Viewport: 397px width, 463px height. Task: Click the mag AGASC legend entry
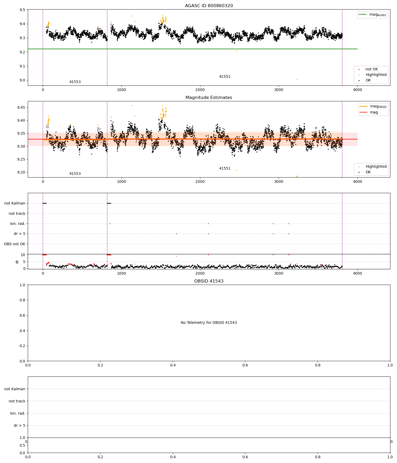373,15
